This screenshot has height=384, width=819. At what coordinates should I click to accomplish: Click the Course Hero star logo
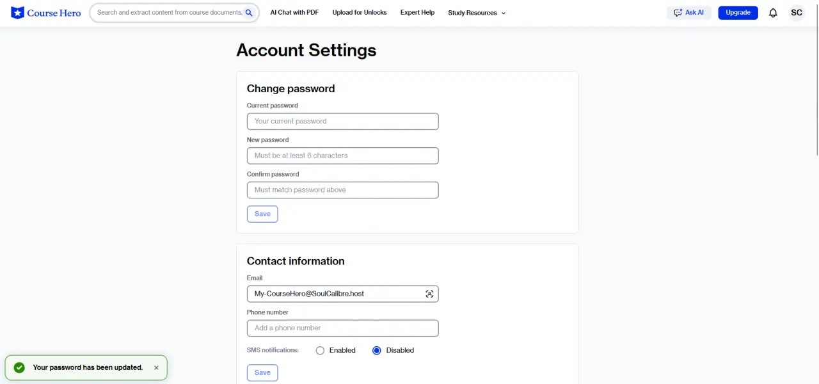(x=17, y=13)
